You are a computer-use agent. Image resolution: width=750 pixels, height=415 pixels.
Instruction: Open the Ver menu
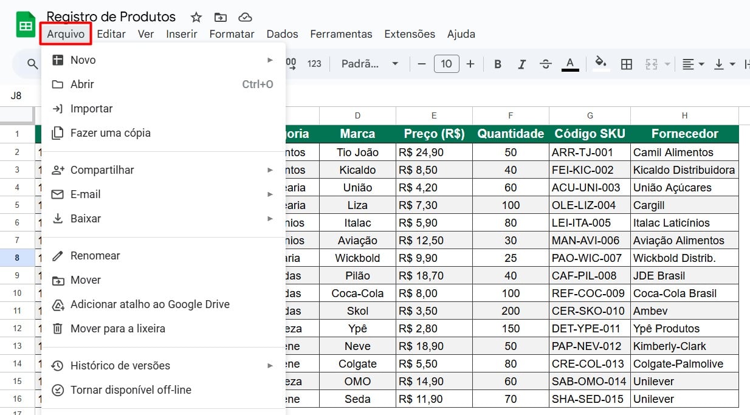146,34
